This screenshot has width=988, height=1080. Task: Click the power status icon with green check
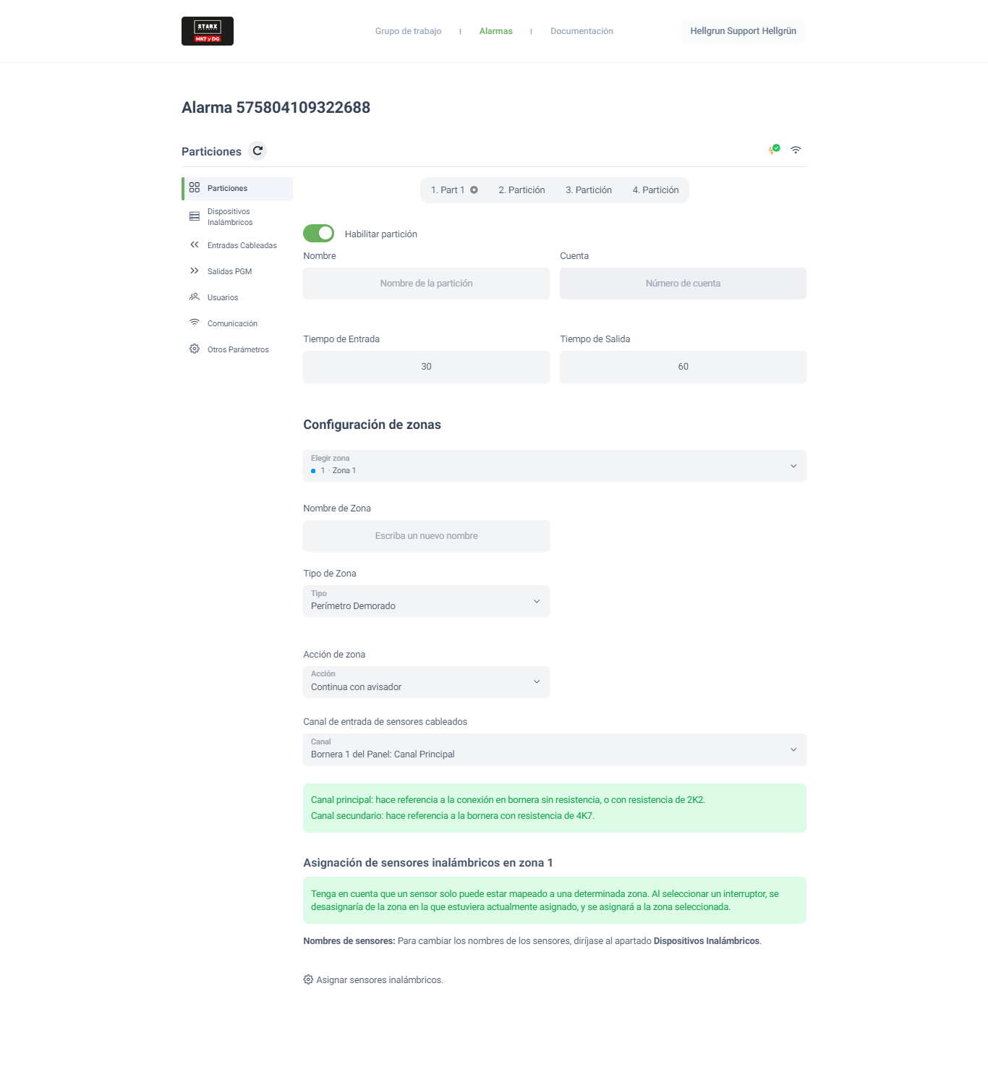774,150
